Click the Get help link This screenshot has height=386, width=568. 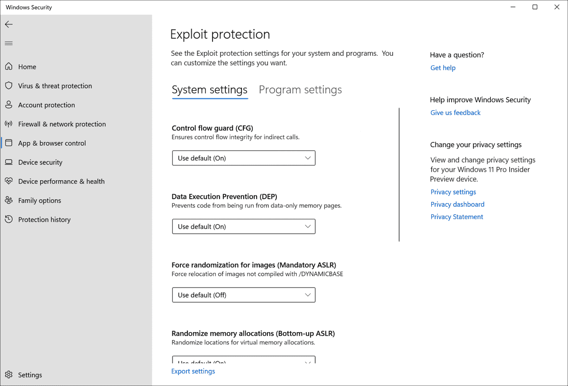tap(443, 68)
